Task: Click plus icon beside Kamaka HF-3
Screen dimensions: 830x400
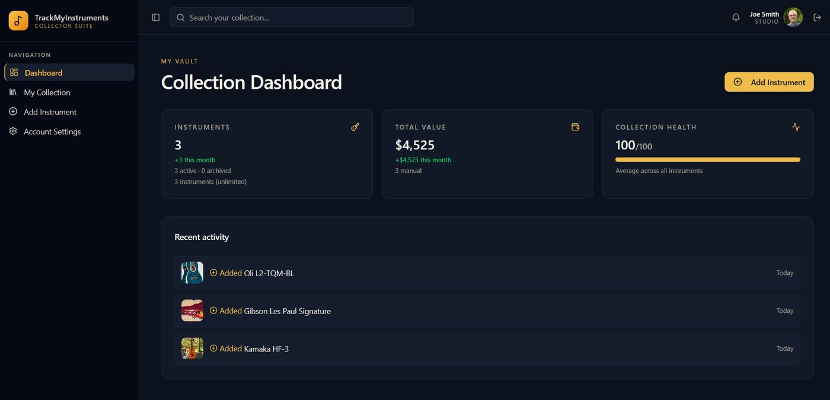Action: pos(214,348)
